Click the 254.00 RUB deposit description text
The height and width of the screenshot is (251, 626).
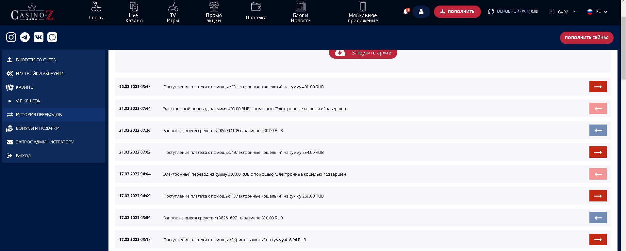tap(243, 153)
